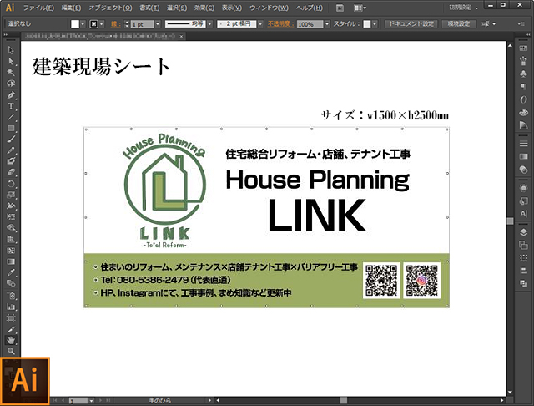The height and width of the screenshot is (406, 534).
Task: Open the Character panel icon
Action: coord(523,214)
